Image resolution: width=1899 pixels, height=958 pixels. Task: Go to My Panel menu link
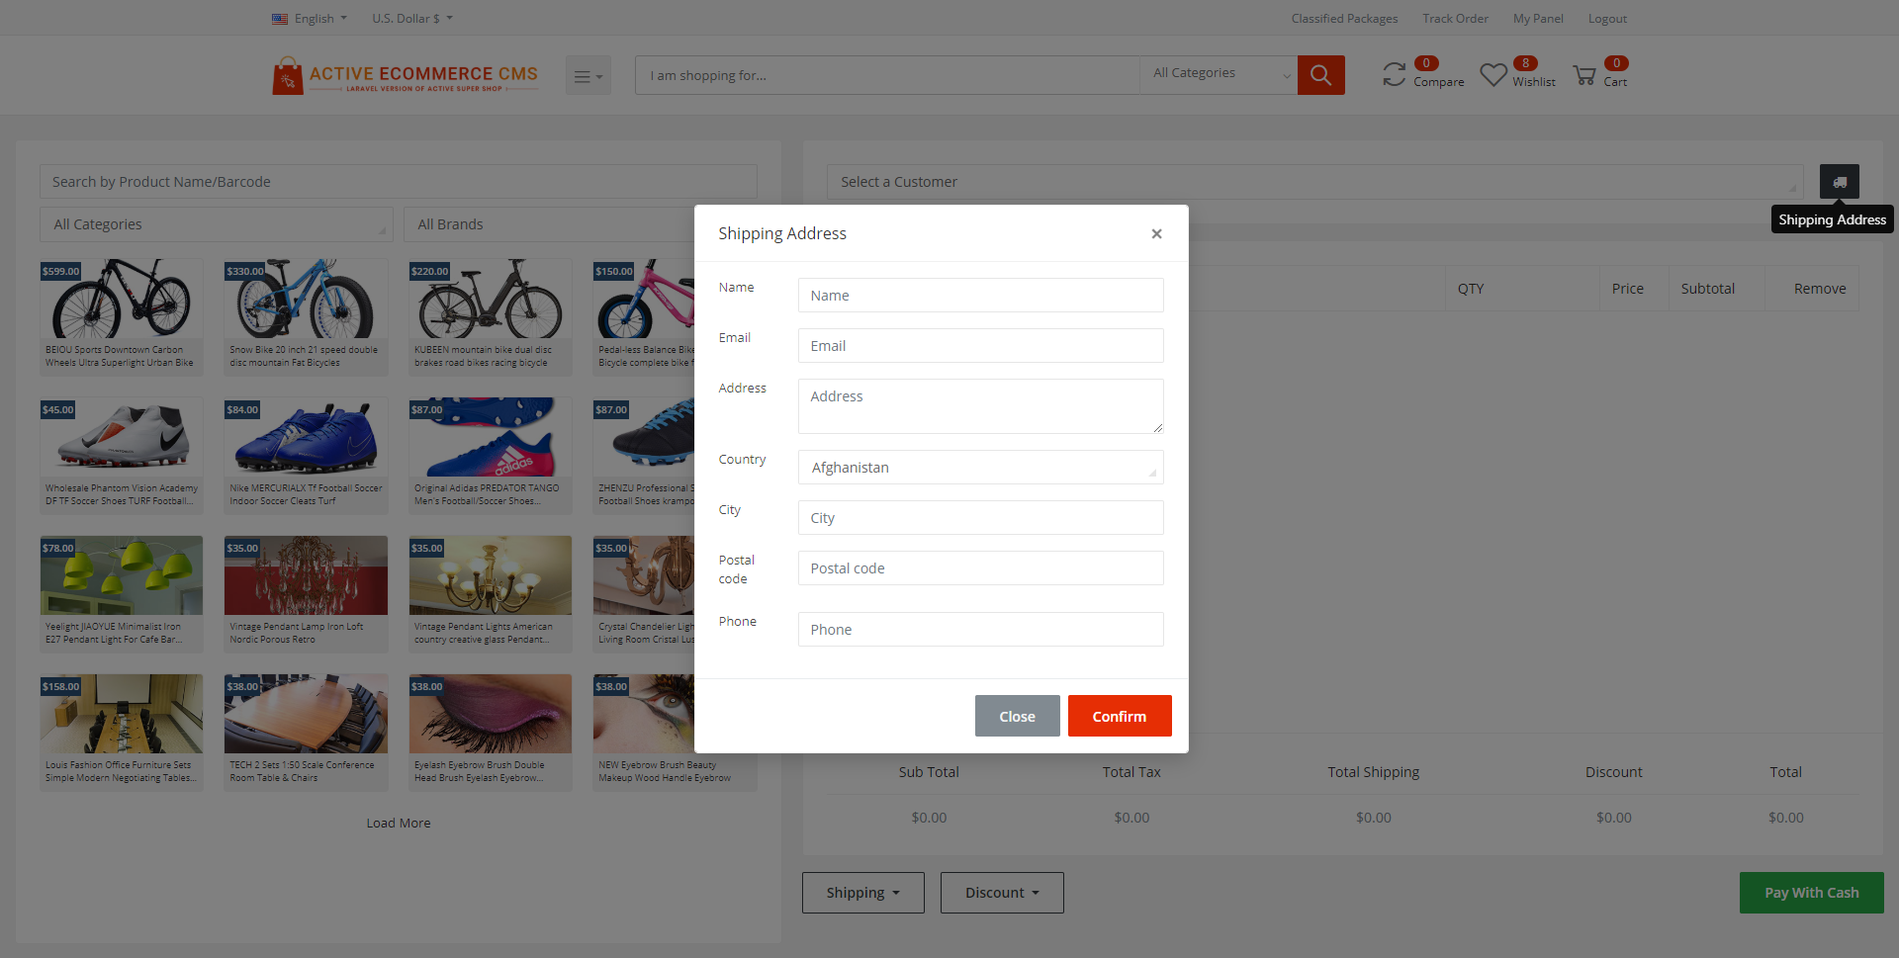1538,19
